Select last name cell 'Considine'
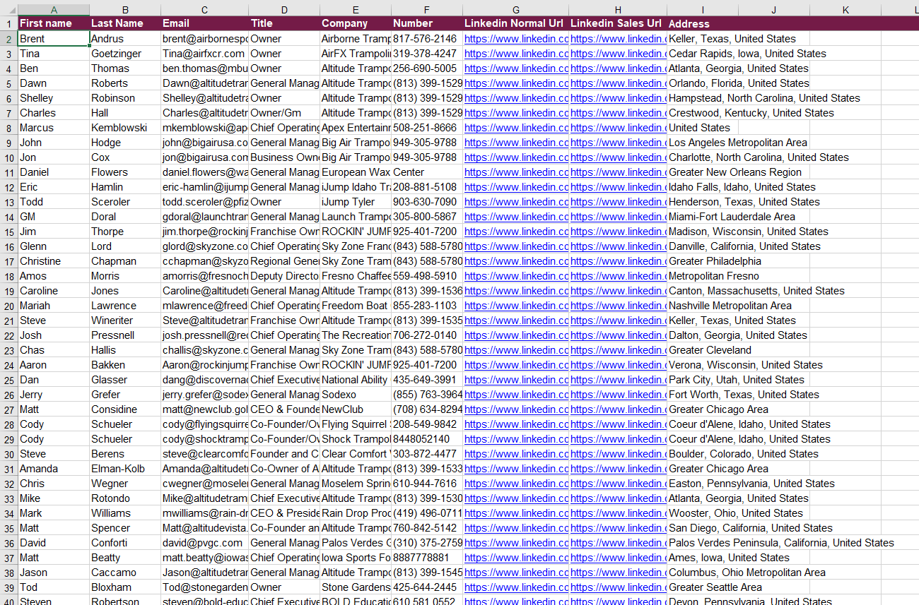The width and height of the screenshot is (919, 605). coord(125,409)
